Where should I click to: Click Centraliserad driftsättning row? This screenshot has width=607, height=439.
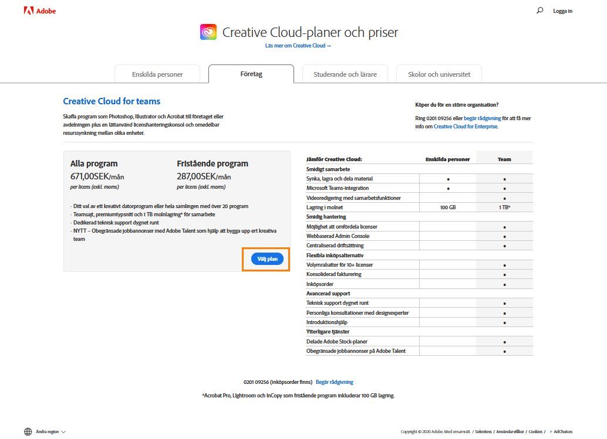(419, 246)
